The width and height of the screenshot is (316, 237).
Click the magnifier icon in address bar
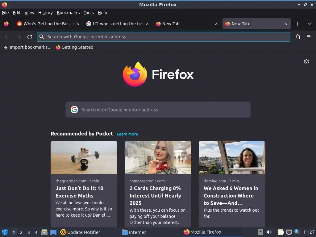[x=42, y=37]
